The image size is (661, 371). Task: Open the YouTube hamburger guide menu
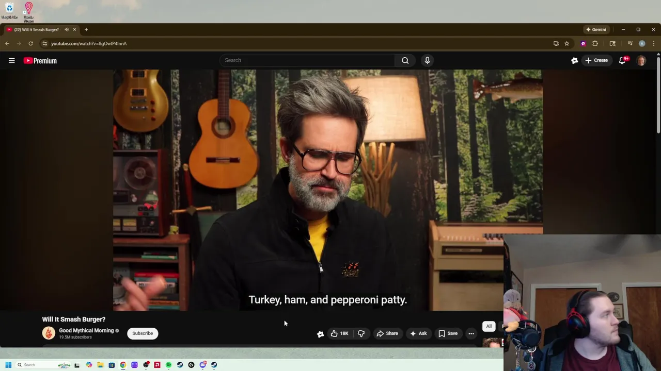point(11,60)
